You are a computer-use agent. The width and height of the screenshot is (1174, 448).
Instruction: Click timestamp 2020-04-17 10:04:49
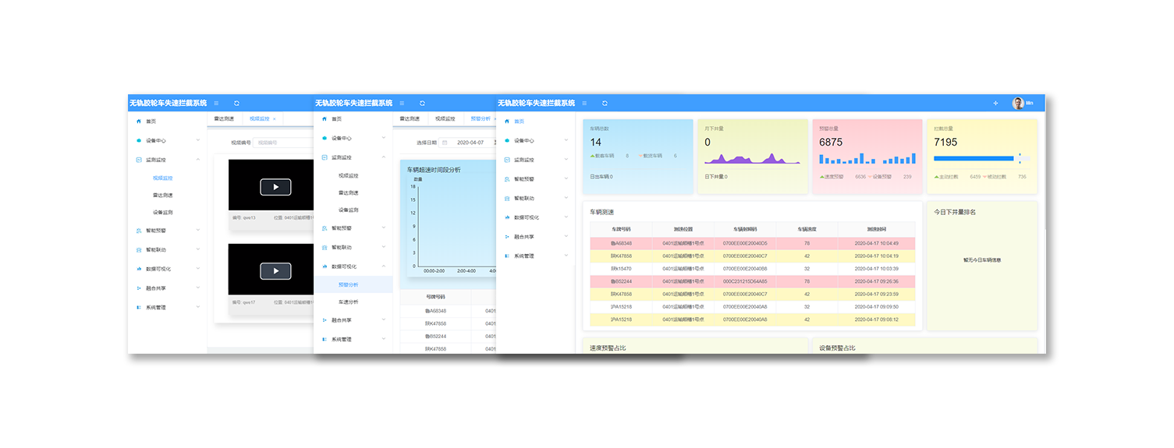pos(877,243)
